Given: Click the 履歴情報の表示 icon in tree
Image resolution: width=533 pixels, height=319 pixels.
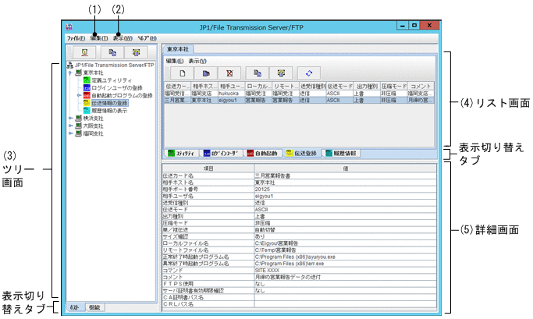Looking at the screenshot, I should pos(87,110).
